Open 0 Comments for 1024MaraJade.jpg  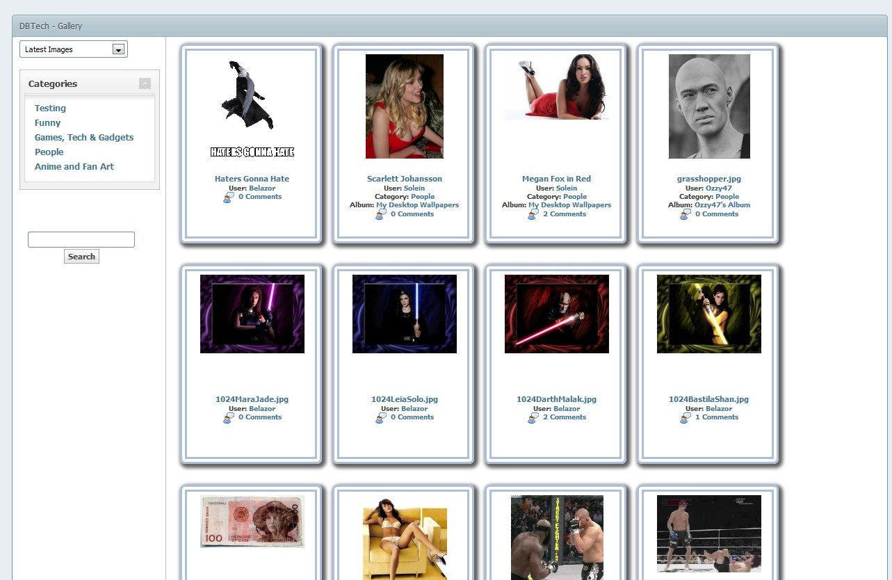tap(260, 417)
